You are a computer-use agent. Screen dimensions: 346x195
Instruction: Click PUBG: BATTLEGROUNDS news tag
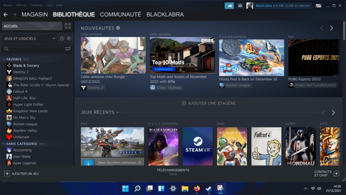pos(313,85)
